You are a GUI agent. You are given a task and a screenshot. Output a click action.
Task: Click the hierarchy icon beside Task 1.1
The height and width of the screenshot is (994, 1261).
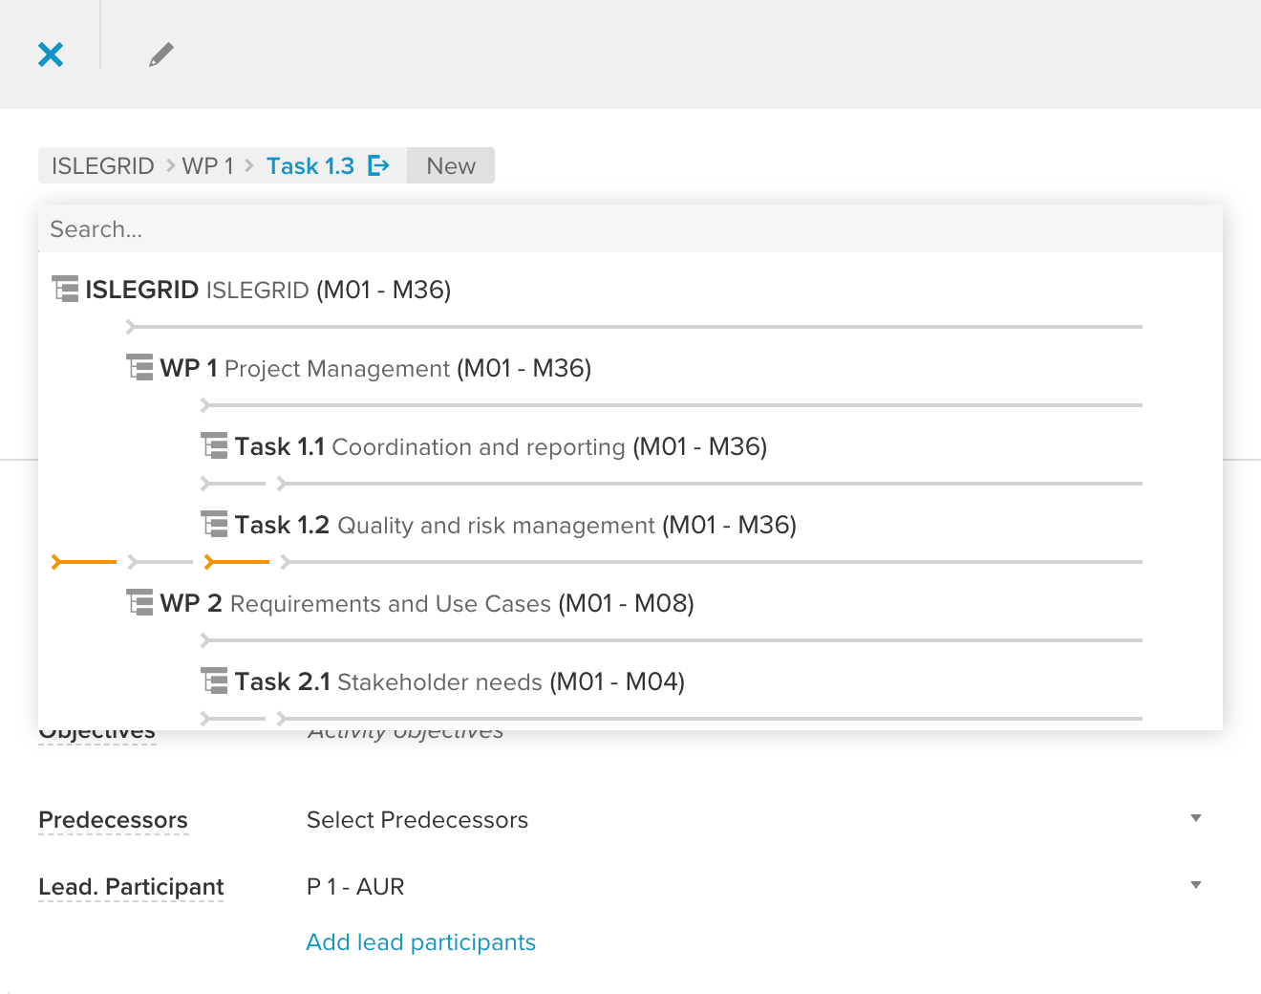[214, 445]
